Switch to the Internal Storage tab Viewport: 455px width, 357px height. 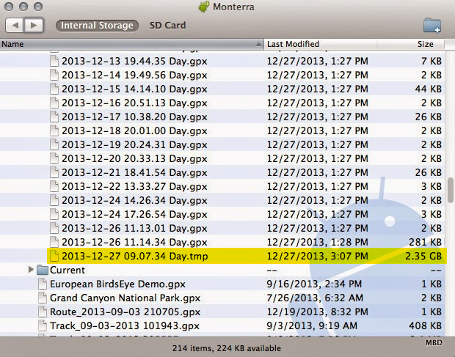point(97,26)
